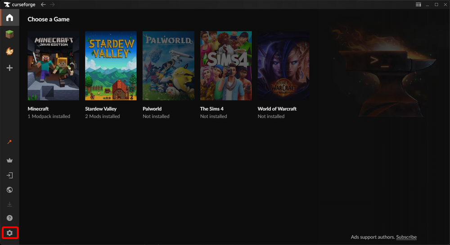The height and width of the screenshot is (245, 450).
Task: Click the curseforge anvil logo
Action: (x=6, y=4)
